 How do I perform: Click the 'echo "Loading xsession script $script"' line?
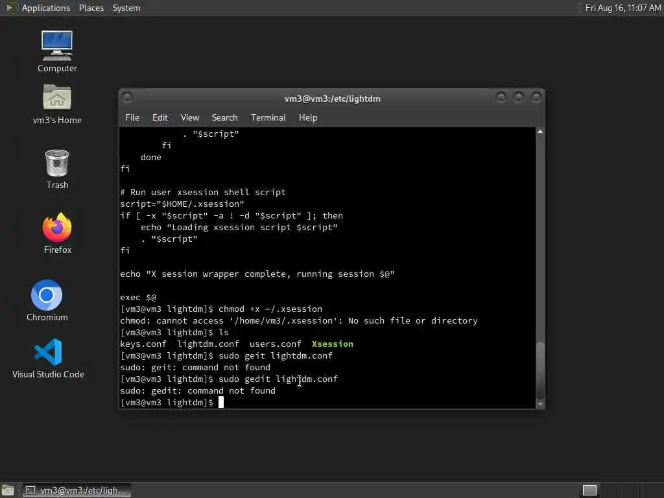[239, 227]
